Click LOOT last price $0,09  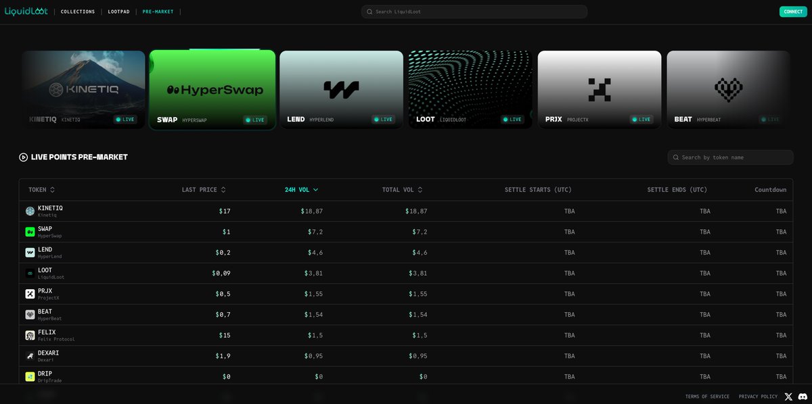point(221,274)
